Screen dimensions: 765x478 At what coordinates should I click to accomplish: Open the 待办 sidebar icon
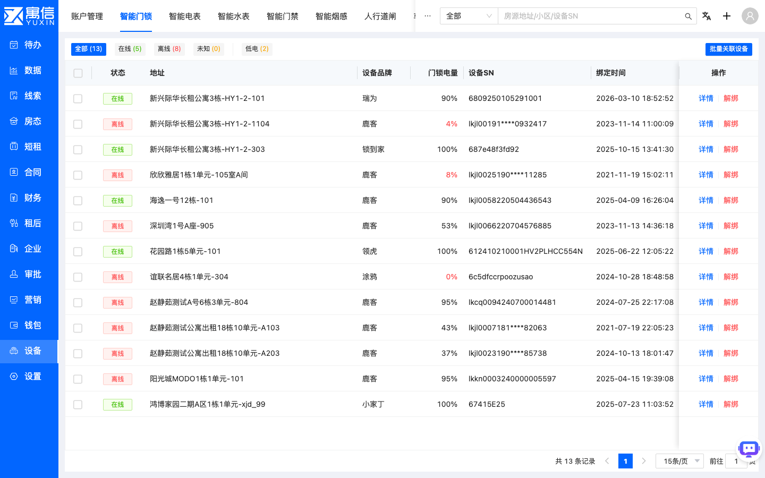(14, 45)
